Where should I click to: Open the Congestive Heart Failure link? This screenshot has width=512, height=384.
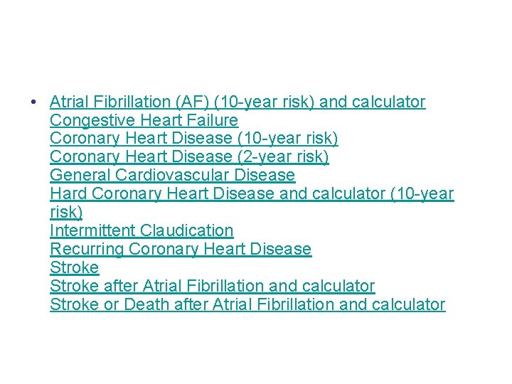coord(144,120)
